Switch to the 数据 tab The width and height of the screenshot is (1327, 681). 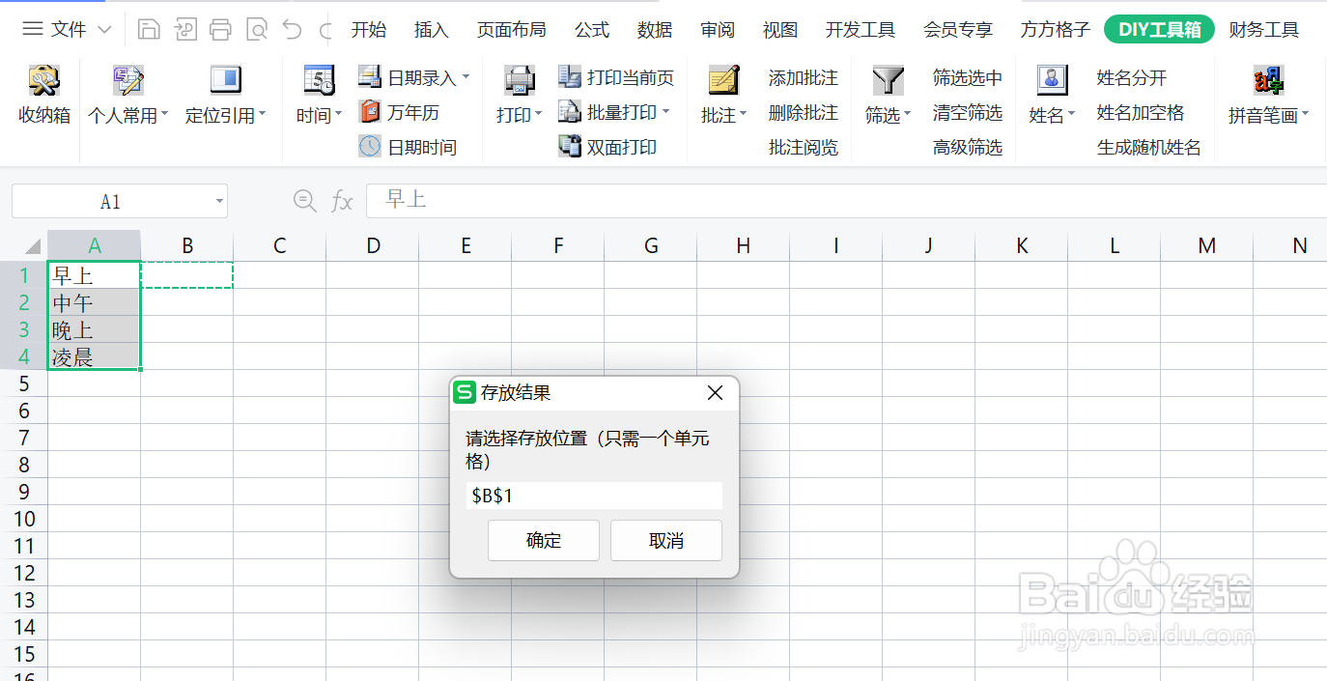pyautogui.click(x=655, y=30)
